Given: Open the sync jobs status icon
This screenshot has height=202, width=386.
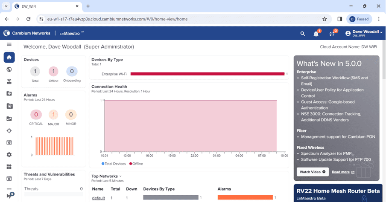Looking at the screenshot, I should coord(333,33).
